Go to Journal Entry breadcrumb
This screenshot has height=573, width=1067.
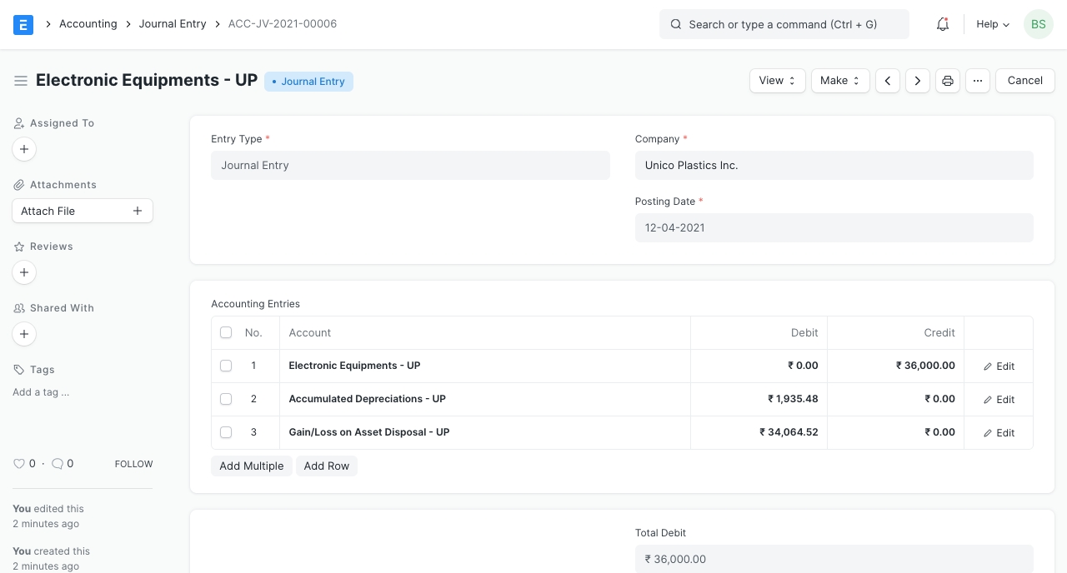(173, 24)
